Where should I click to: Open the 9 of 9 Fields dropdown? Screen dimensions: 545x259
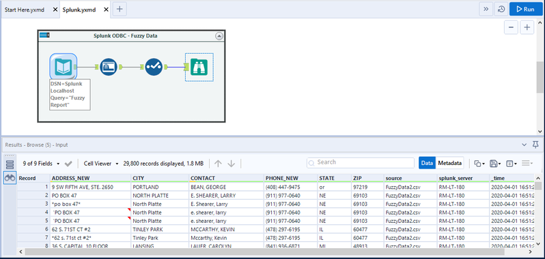[41, 164]
